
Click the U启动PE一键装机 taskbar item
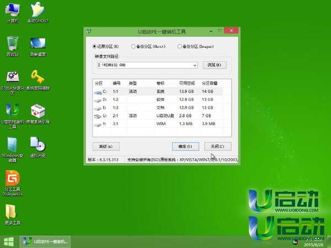click(45, 241)
